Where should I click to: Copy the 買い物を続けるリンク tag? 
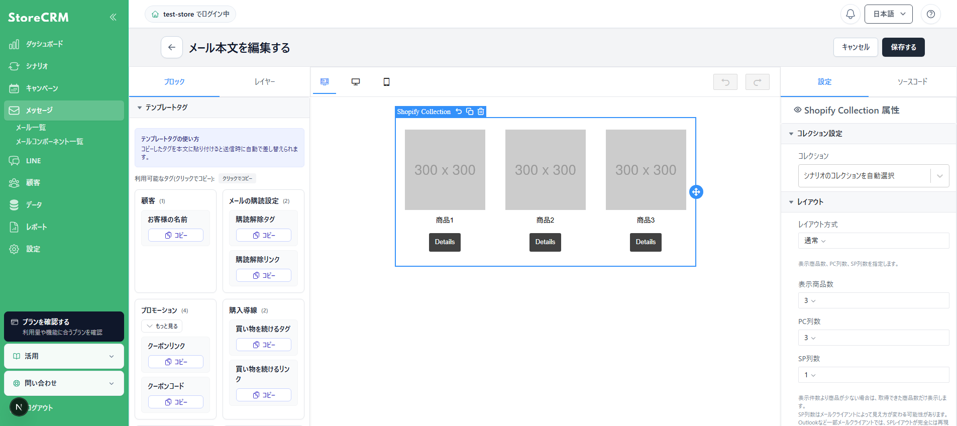264,395
